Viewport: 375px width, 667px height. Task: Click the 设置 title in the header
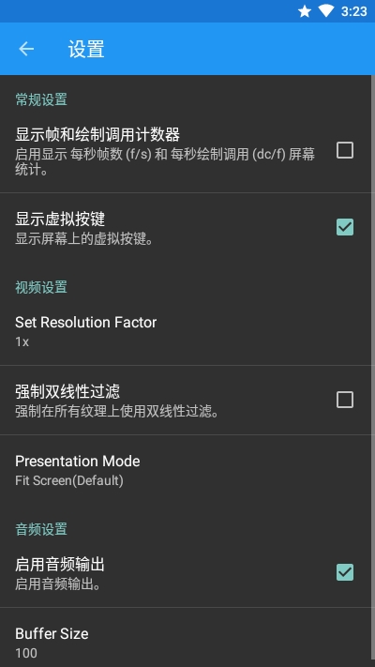[x=86, y=50]
